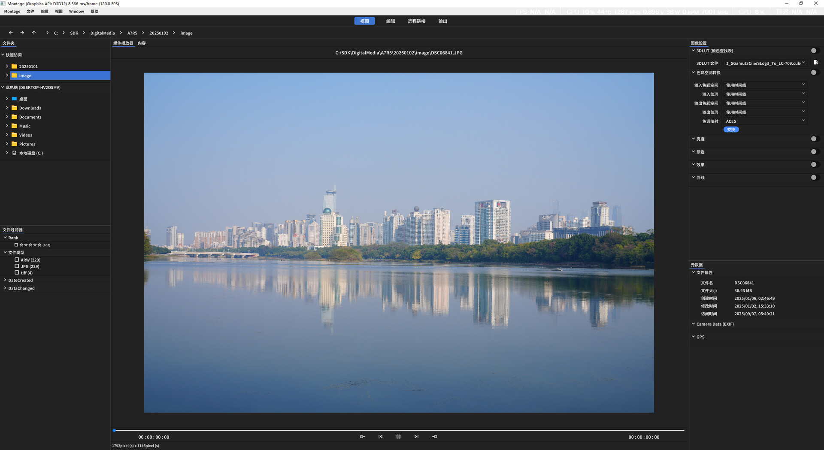Click the mark-out point icon in playback bar
The image size is (824, 450).
(434, 437)
